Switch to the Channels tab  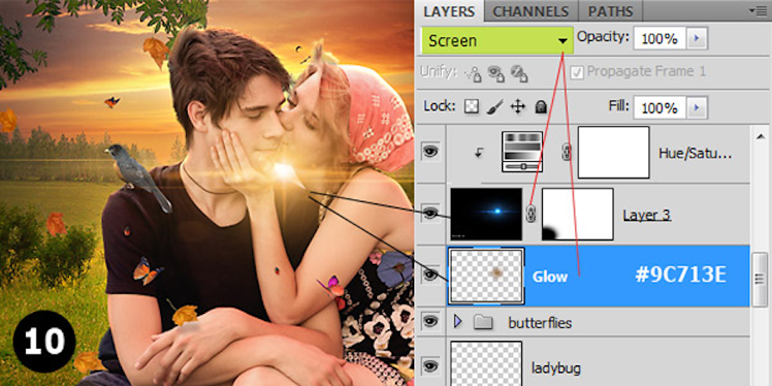[x=530, y=12]
